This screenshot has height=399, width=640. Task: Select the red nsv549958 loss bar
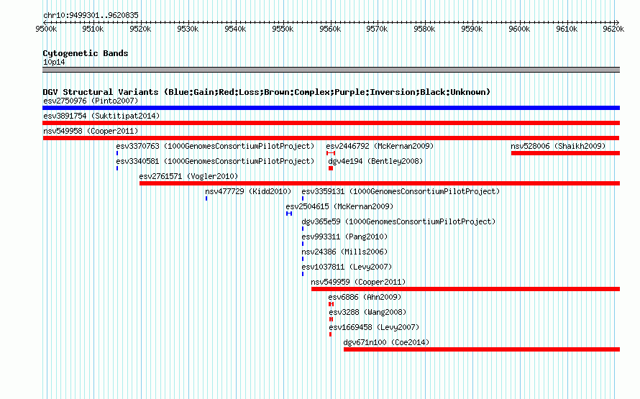pyautogui.click(x=331, y=138)
